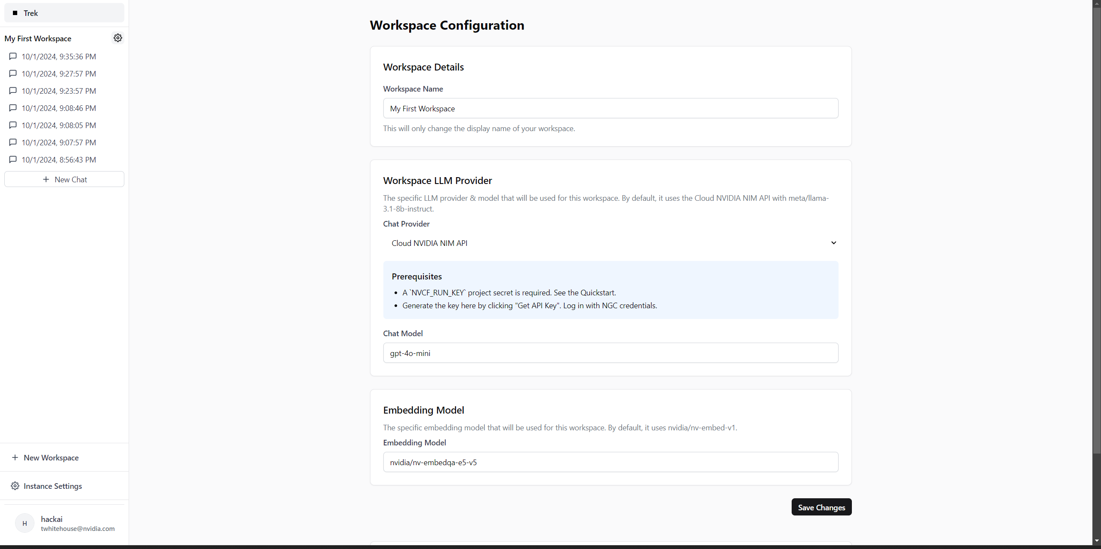Open the 10/1/2024, 9:08:46 PM chat
This screenshot has width=1101, height=549.
point(59,108)
